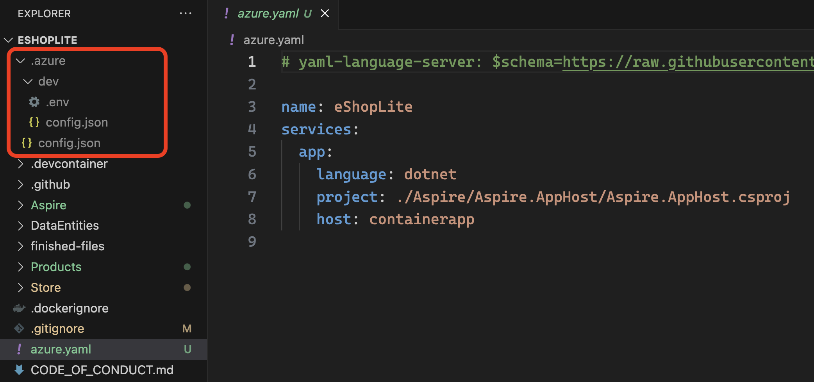Expand the DataEntities folder
The width and height of the screenshot is (814, 382).
coord(21,225)
